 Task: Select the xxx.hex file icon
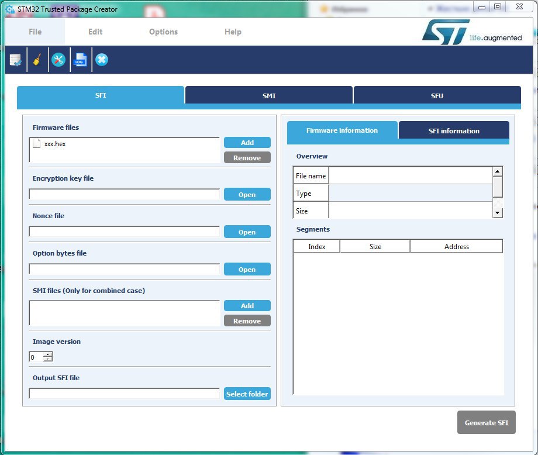[36, 143]
